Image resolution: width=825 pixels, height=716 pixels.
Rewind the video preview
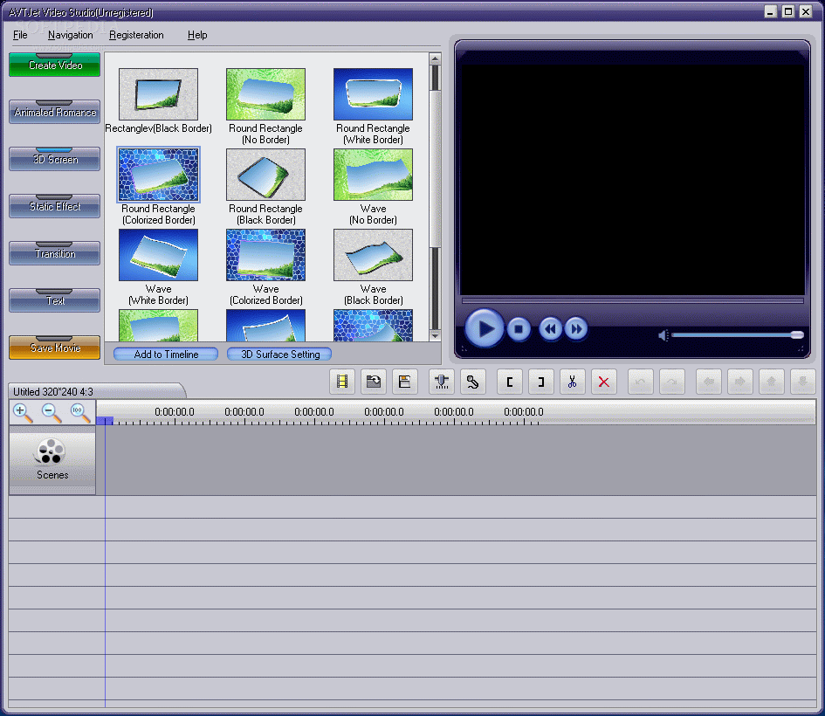tap(550, 329)
